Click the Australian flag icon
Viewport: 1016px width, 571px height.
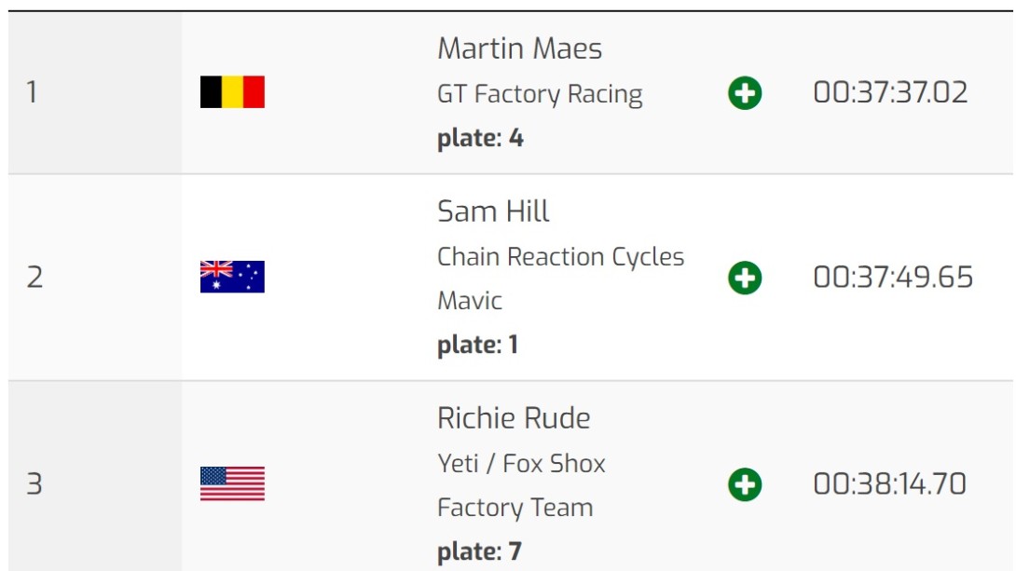coord(232,277)
